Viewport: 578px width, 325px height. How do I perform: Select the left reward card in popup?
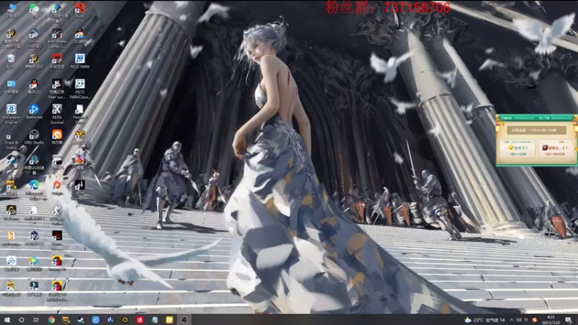click(517, 148)
